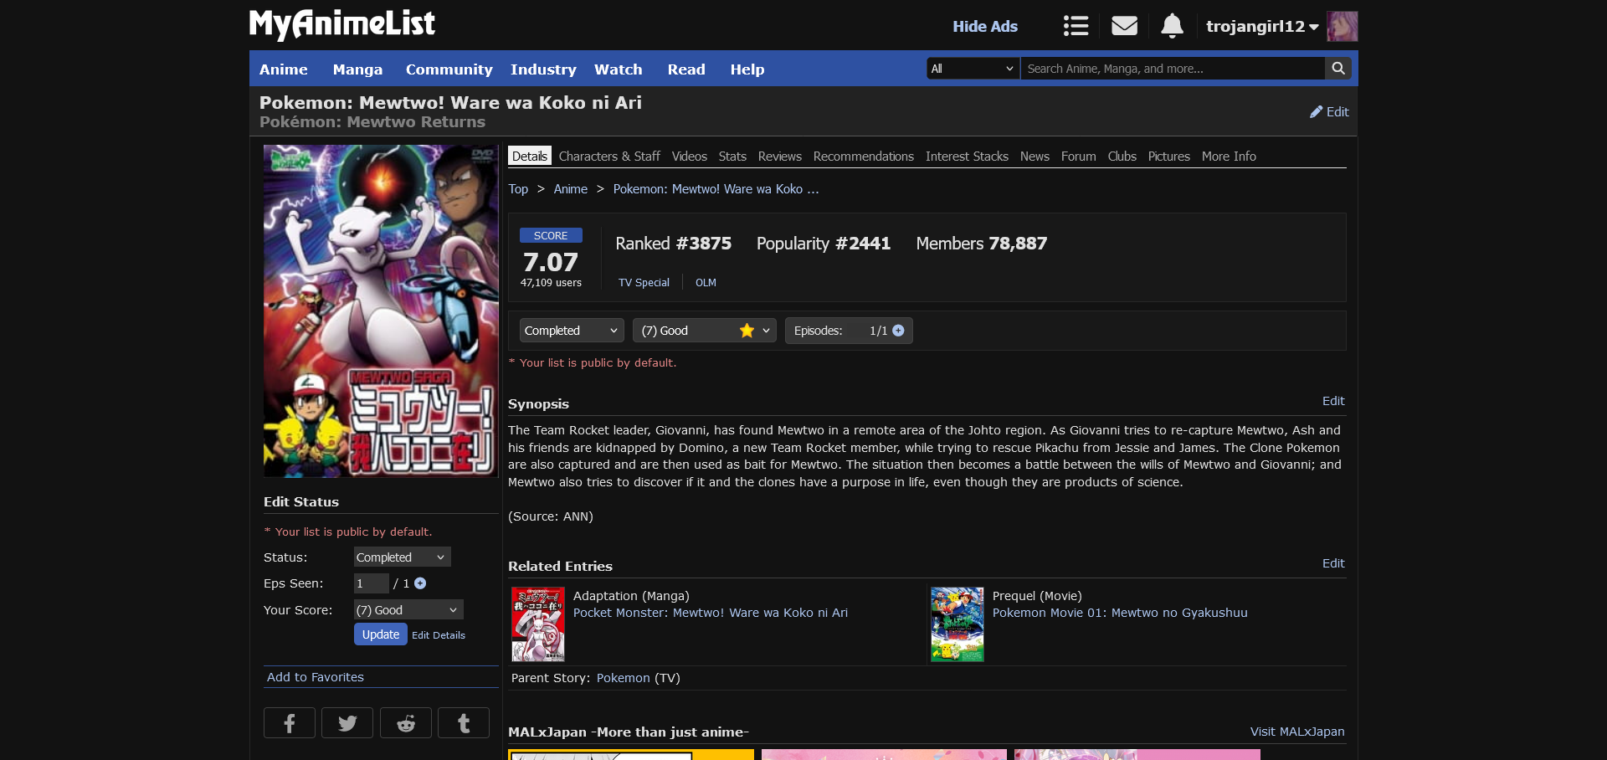The image size is (1607, 760).
Task: Open the Status dropdown in Edit Status panel
Action: [x=403, y=557]
